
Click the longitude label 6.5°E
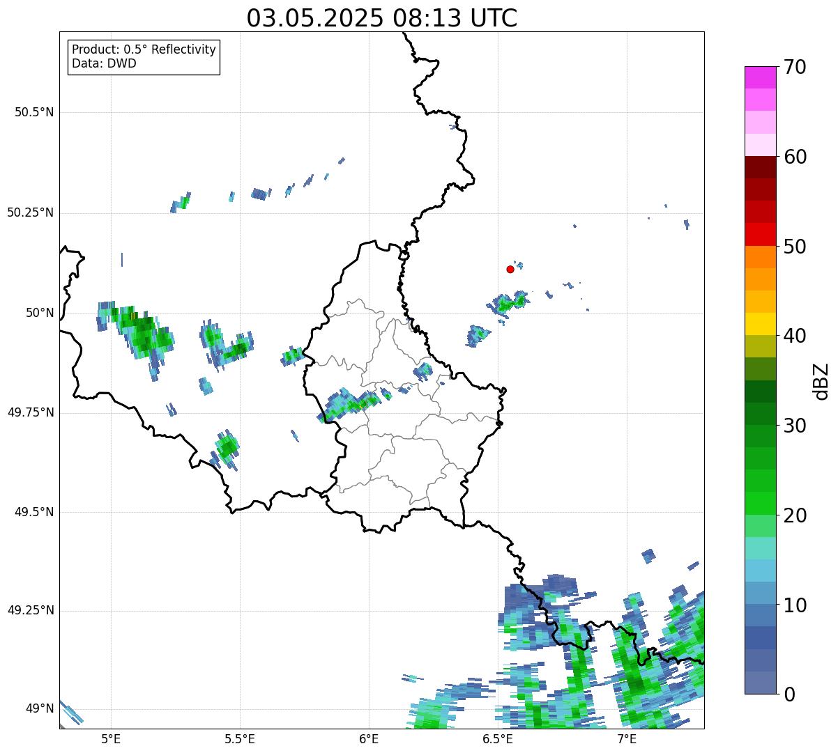click(498, 738)
